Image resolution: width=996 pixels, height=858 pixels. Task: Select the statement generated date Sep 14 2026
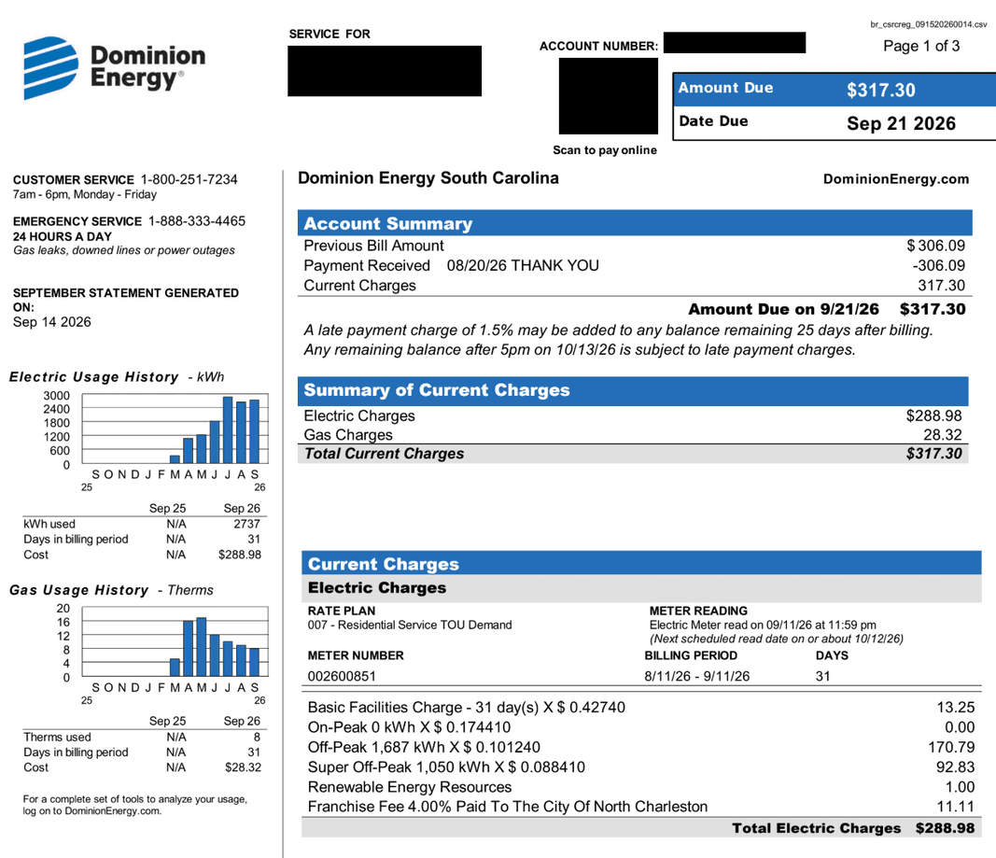[x=52, y=322]
